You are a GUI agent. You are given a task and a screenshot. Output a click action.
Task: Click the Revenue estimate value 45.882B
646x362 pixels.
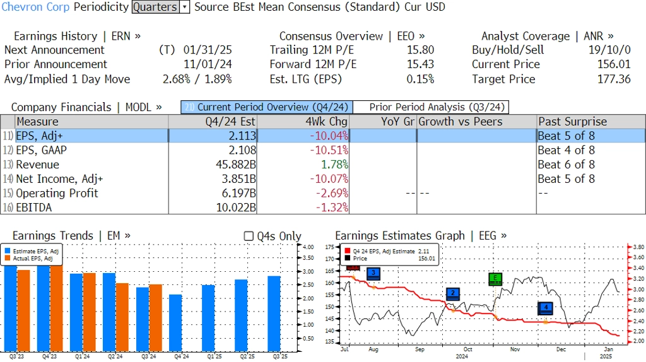tap(236, 165)
